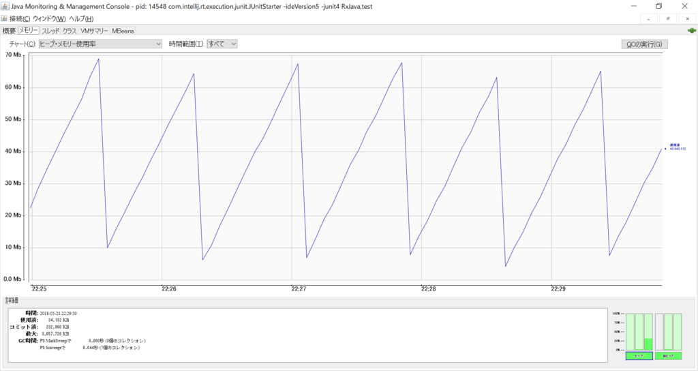Click the Java icon in the title bar
698x371 pixels.
pos(5,5)
